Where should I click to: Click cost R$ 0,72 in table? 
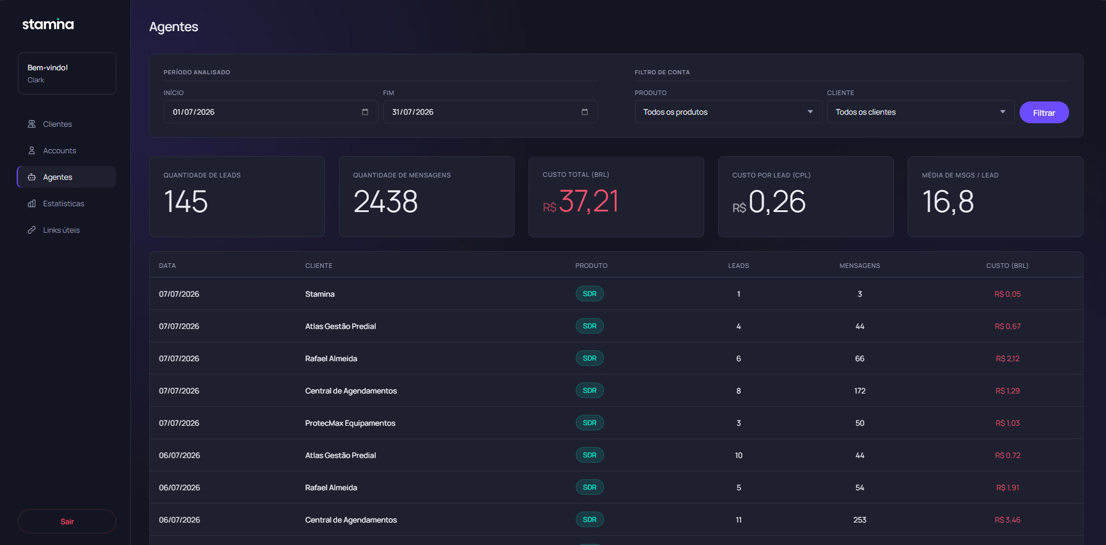[x=1007, y=455]
